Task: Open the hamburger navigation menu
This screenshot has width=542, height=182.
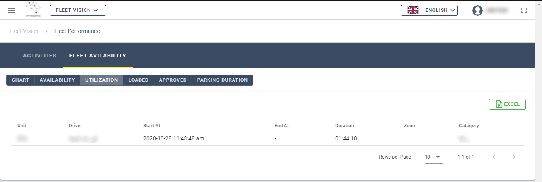Action: [11, 10]
